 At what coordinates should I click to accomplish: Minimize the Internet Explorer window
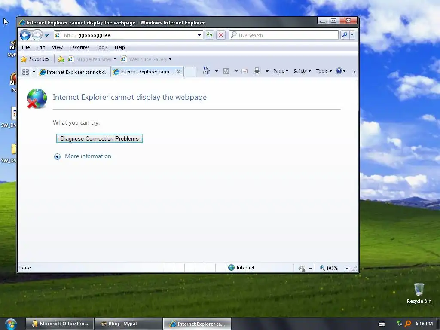tap(323, 21)
